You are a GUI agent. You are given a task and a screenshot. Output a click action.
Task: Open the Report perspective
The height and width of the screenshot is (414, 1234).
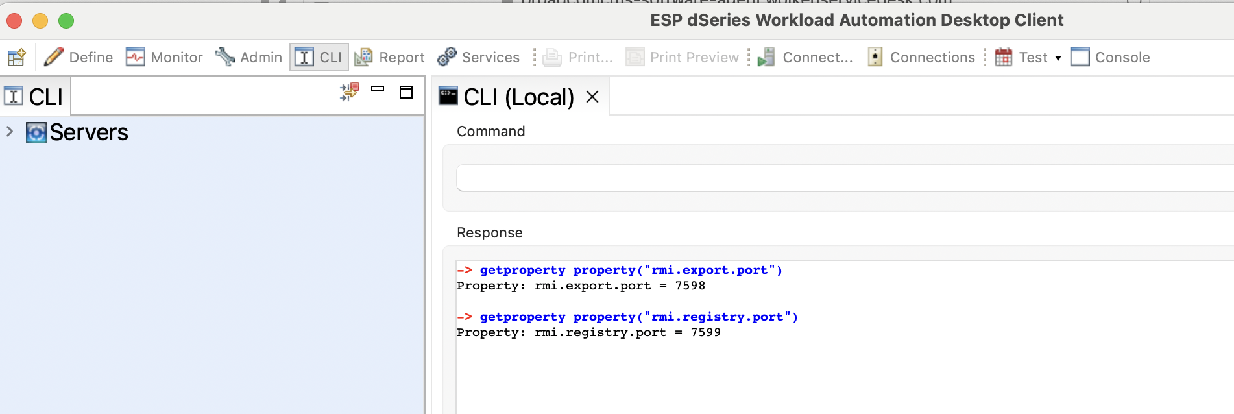coord(390,57)
